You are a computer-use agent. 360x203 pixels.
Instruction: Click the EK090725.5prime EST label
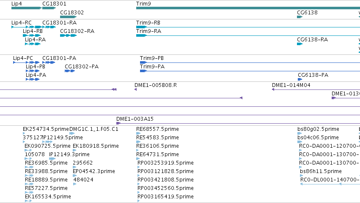pyautogui.click(x=47, y=146)
